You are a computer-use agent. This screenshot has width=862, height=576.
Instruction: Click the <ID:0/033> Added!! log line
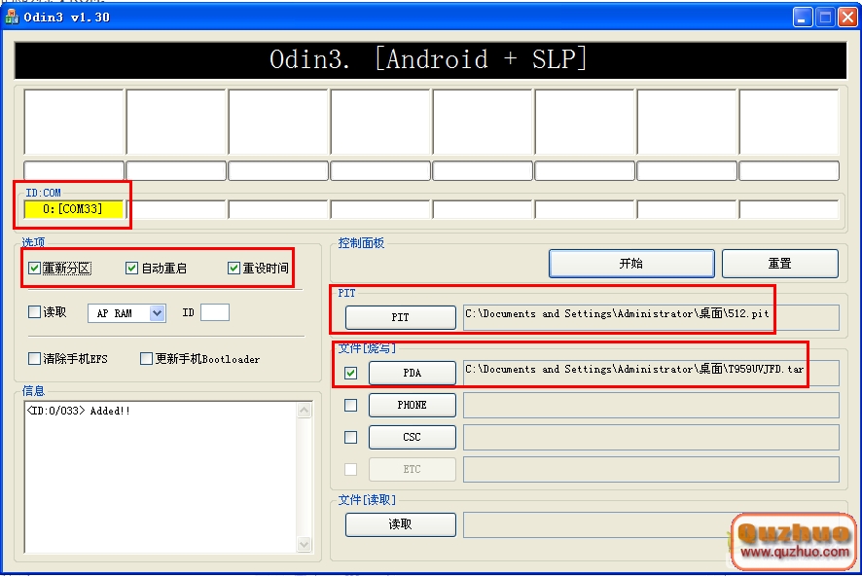(x=79, y=411)
